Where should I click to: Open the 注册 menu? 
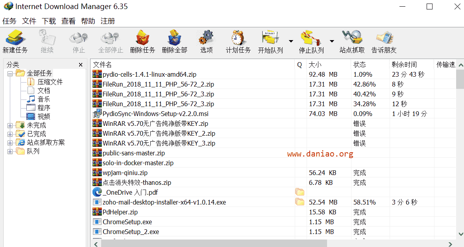(x=108, y=21)
